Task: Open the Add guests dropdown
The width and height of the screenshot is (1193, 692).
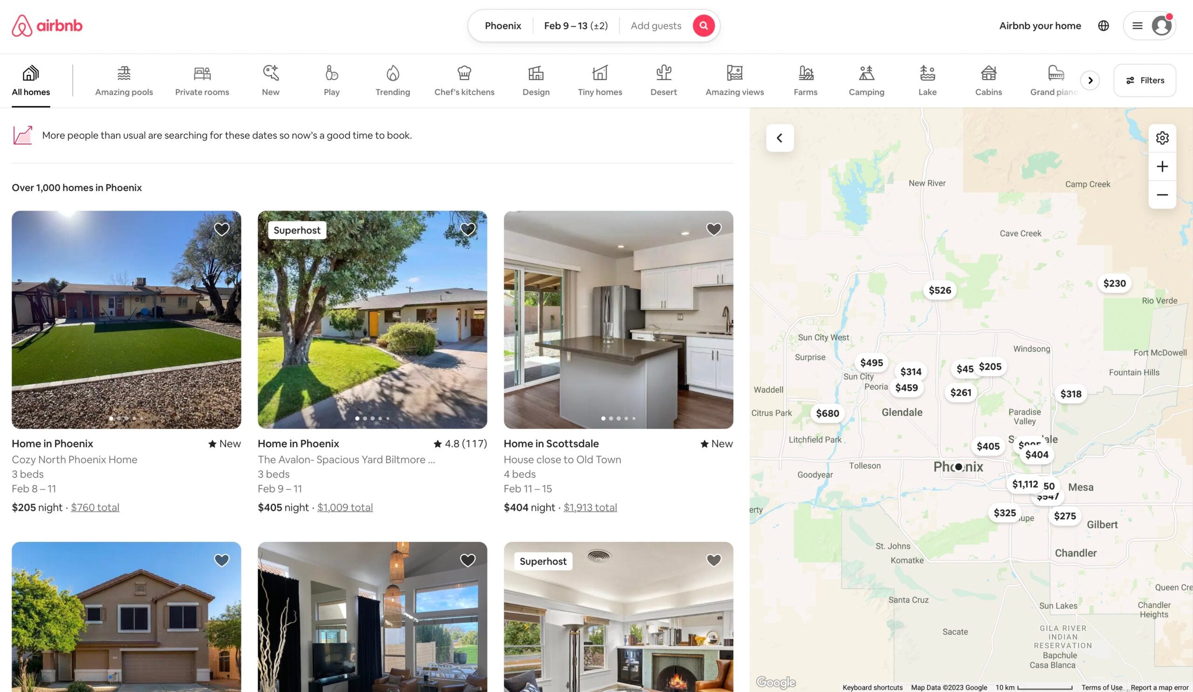Action: [656, 26]
